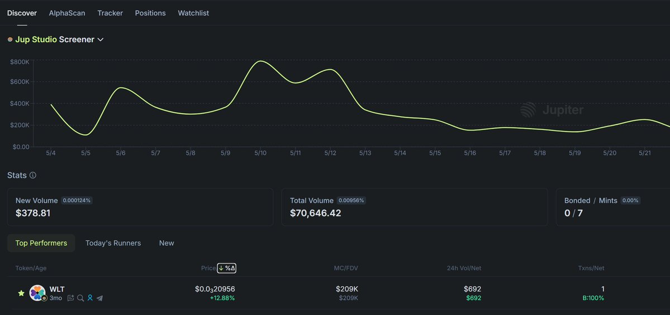The width and height of the screenshot is (670, 315).
Task: Click the 0.00% Bonded badge
Action: (x=630, y=200)
